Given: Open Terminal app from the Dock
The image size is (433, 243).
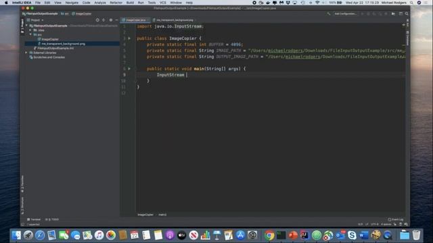Looking at the screenshot, I should tap(281, 235).
